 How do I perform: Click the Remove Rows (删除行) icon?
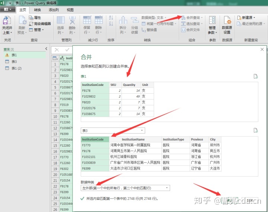[99, 20]
